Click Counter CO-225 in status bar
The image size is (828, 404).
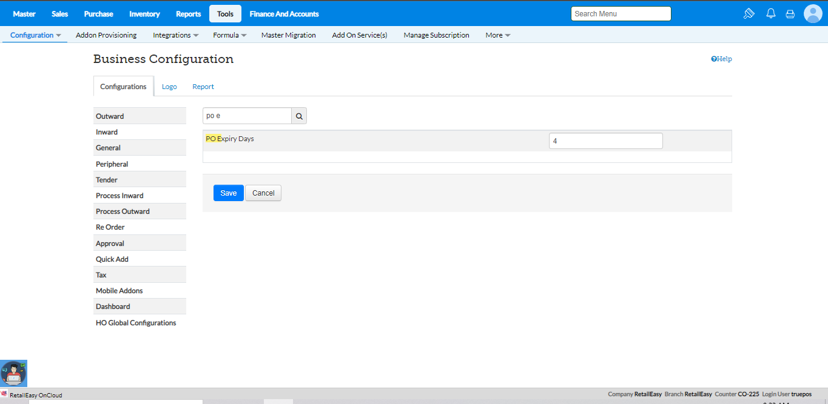737,394
